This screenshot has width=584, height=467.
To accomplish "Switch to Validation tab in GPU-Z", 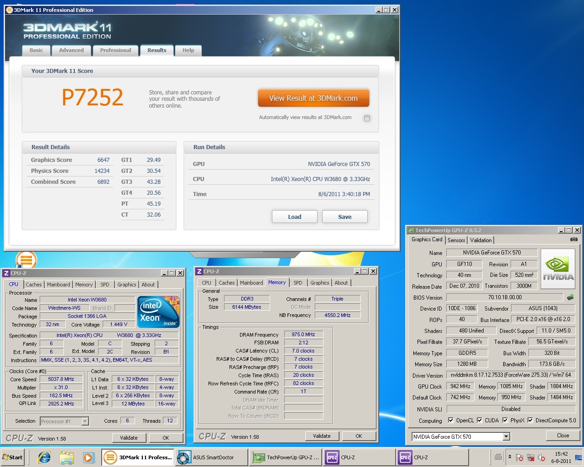I will [x=481, y=240].
